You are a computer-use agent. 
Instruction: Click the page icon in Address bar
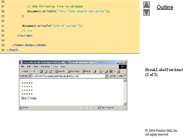pos(31,76)
